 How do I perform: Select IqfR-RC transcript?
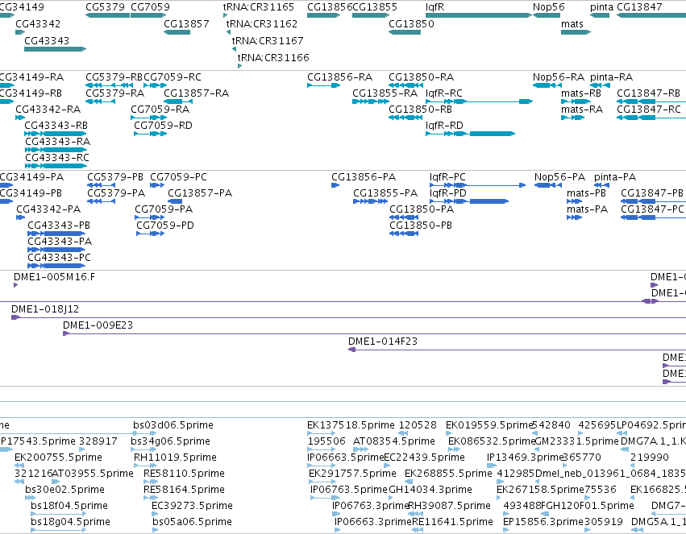point(479,101)
